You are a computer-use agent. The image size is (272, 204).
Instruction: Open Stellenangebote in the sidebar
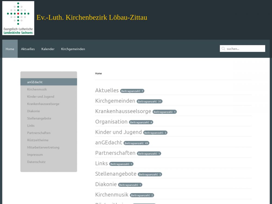[39, 118]
